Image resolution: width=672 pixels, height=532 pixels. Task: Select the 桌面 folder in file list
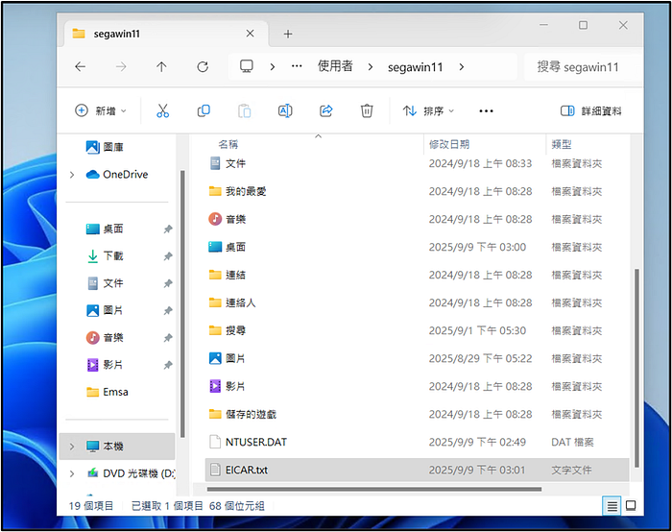(x=417, y=247)
